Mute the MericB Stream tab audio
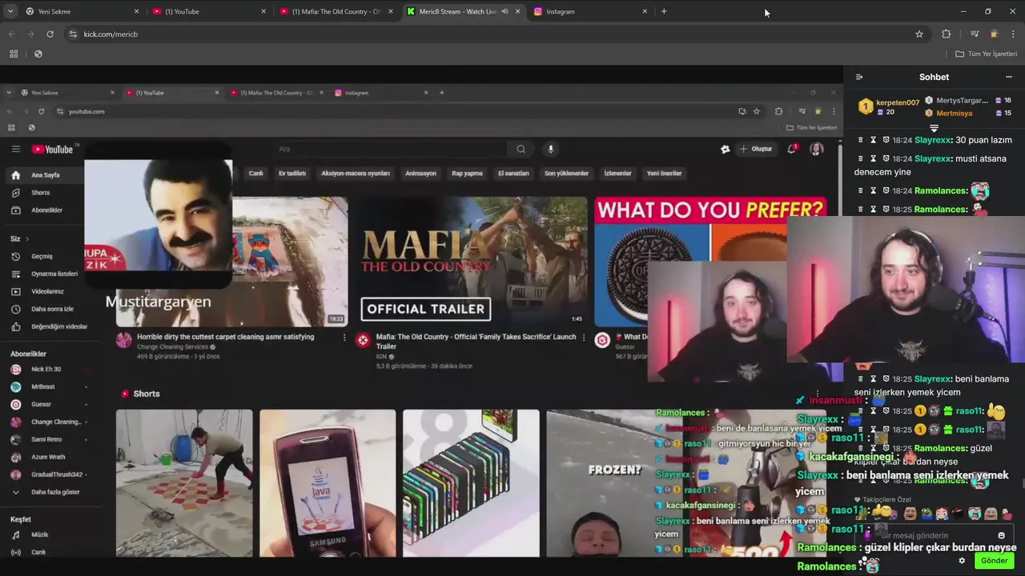The image size is (1025, 576). 504,11
